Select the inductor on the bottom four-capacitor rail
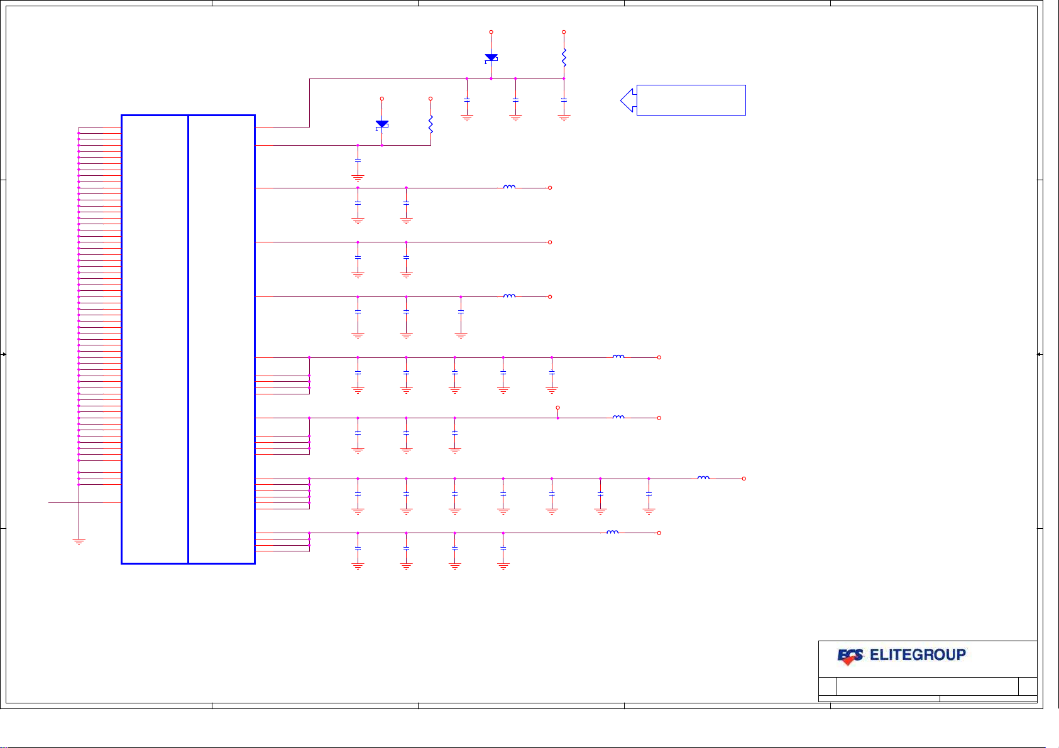1059x748 pixels. (x=612, y=533)
